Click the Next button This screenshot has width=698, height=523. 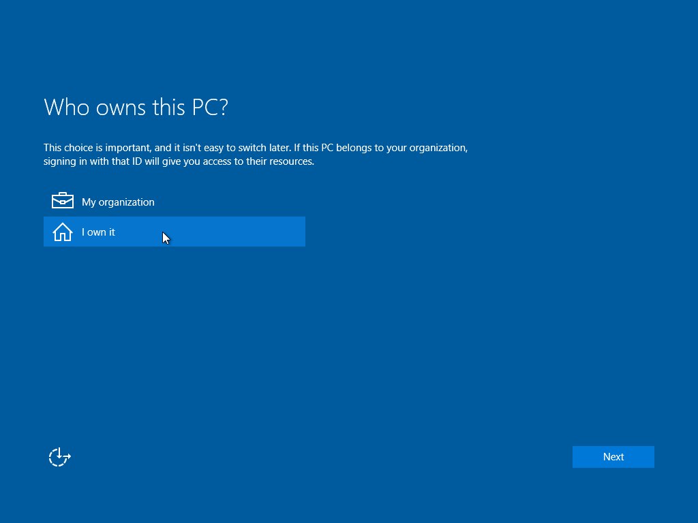[x=613, y=457]
